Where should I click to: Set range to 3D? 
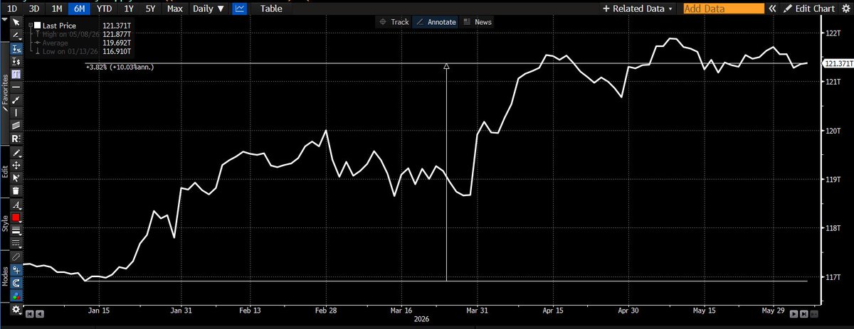point(33,9)
